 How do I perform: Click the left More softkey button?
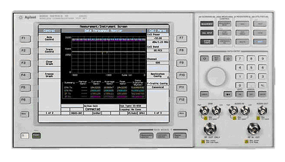point(25,114)
